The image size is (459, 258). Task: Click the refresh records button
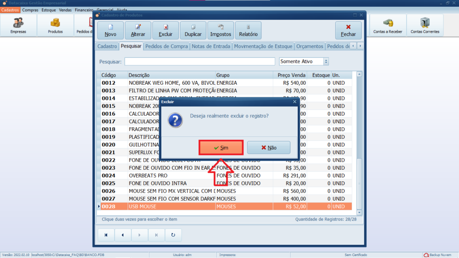(173, 235)
